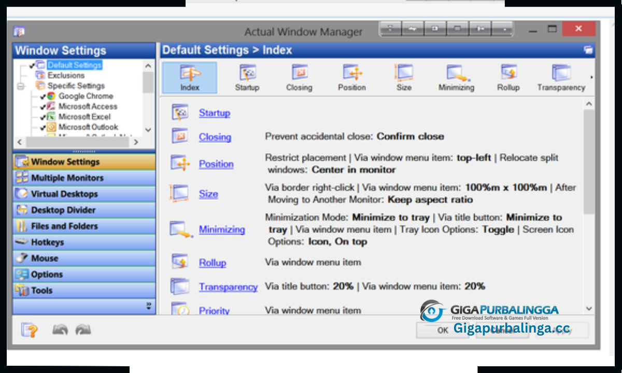Select Microsoft Excel in the tree
The image size is (622, 373).
84,117
